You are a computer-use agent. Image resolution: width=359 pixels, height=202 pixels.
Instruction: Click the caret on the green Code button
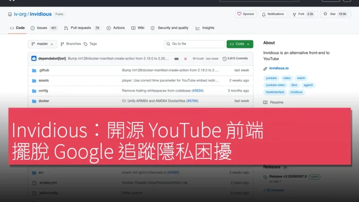click(248, 44)
